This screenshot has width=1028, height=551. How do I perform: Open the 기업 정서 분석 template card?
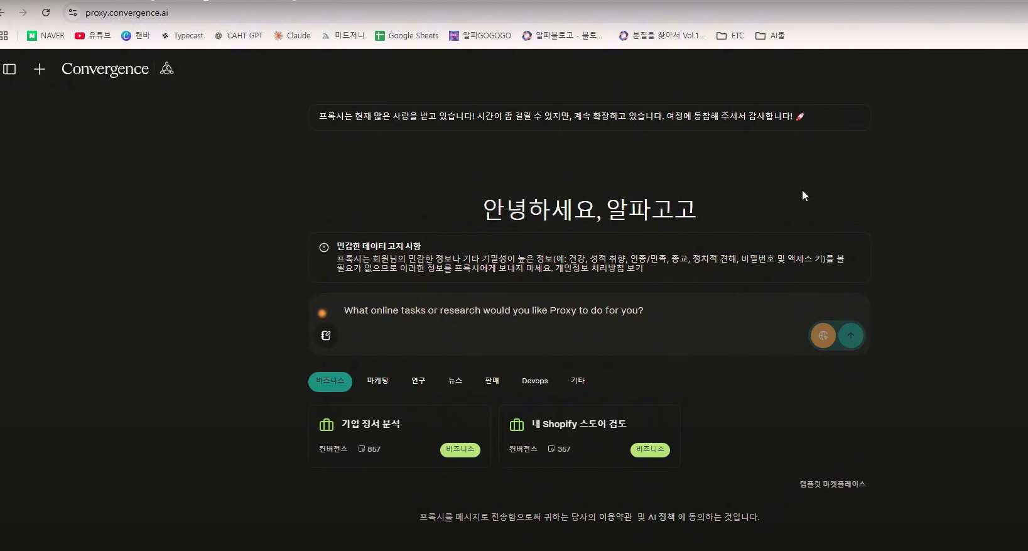click(399, 436)
